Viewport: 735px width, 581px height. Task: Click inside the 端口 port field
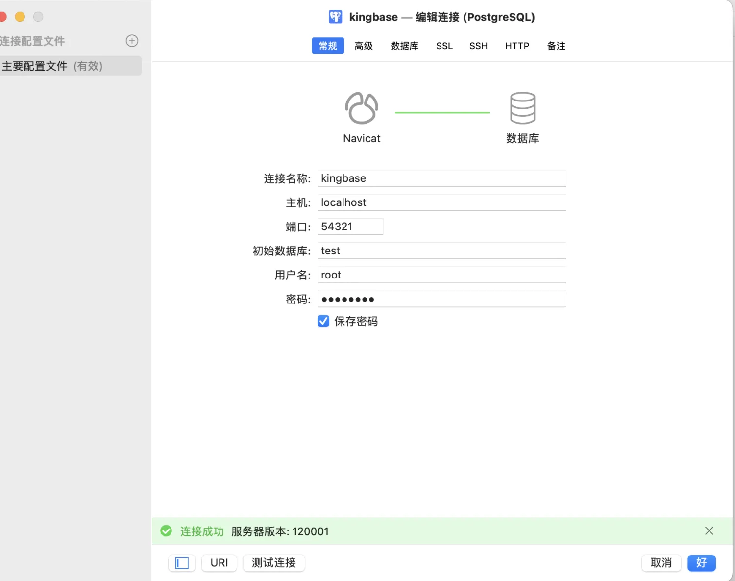click(x=350, y=226)
